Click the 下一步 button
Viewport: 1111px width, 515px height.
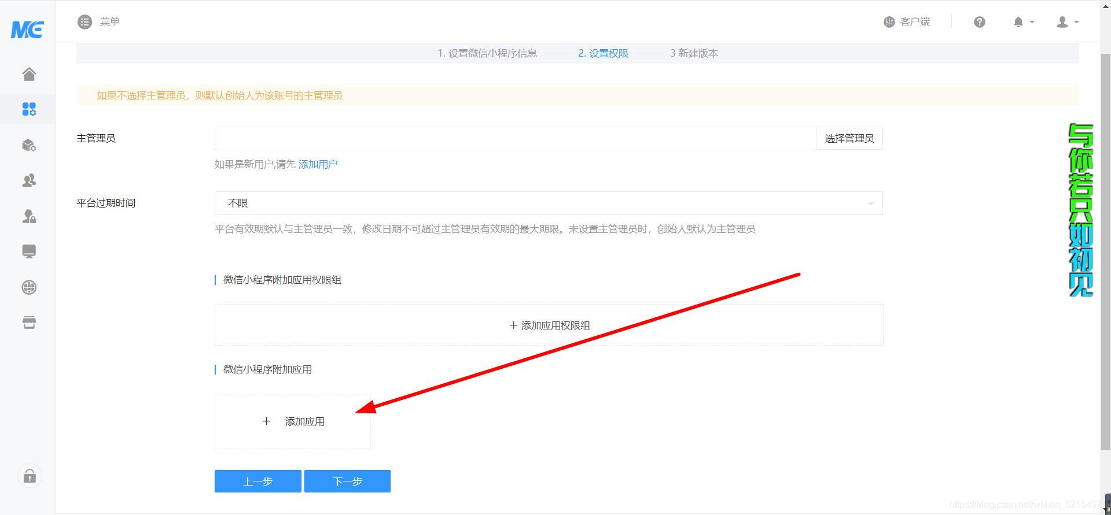(347, 481)
